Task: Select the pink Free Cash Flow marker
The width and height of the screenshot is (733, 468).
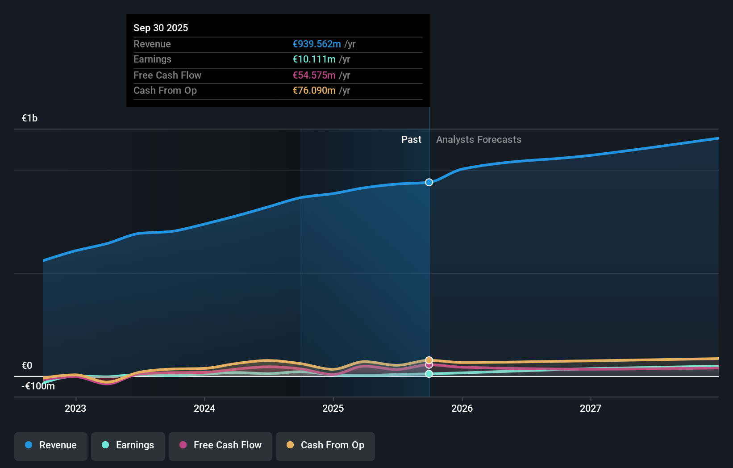Action: coord(429,365)
